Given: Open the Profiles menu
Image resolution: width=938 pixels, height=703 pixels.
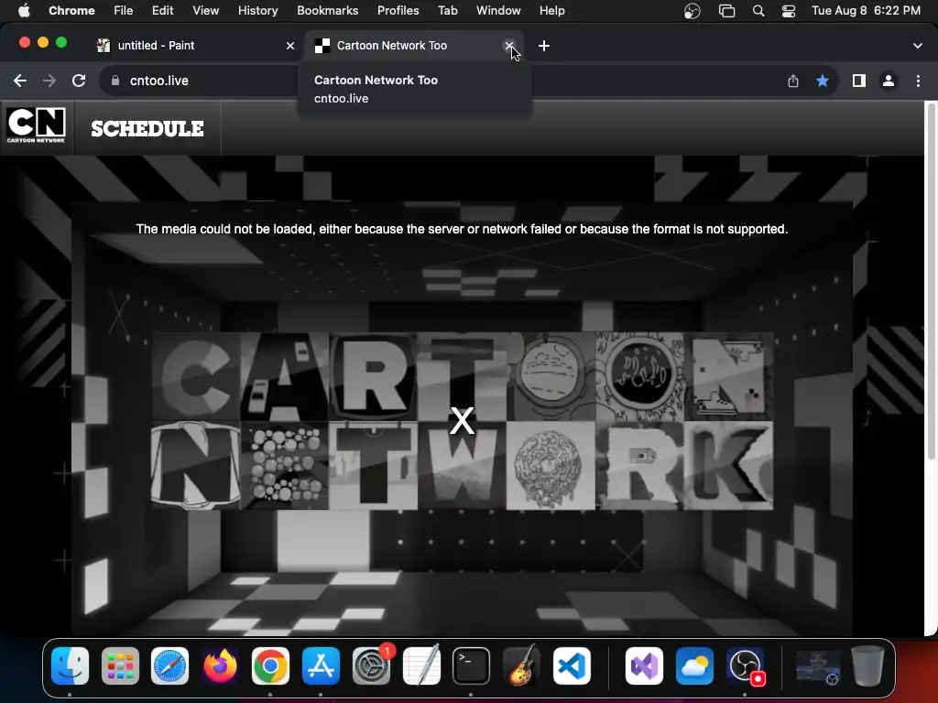Looking at the screenshot, I should pos(398,11).
